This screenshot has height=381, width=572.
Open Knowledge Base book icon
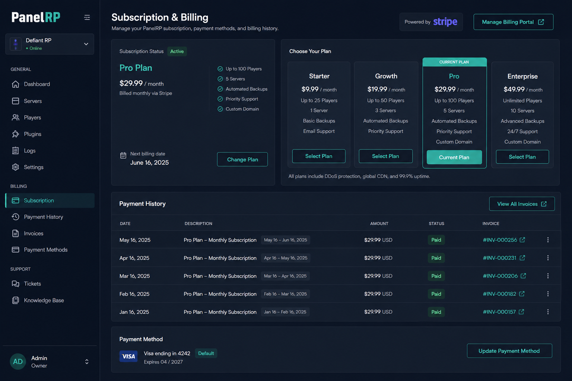[x=16, y=300]
